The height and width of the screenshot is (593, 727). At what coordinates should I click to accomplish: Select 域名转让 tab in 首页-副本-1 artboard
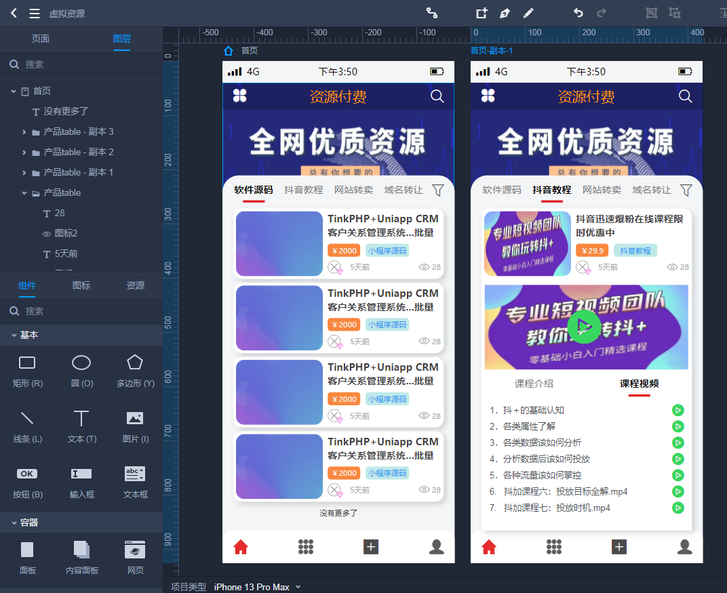click(x=652, y=190)
